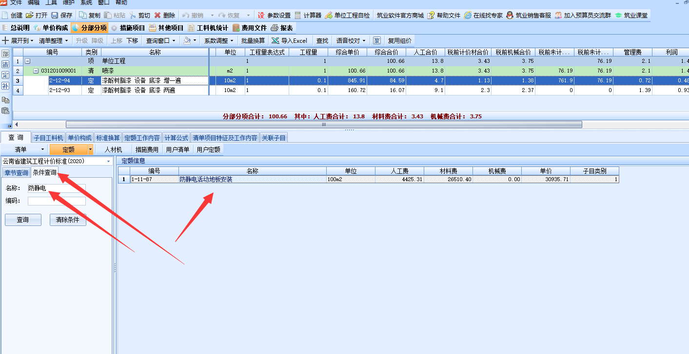Click 导入Excel import icon
Viewport: 689px width, 354px height.
tap(276, 40)
